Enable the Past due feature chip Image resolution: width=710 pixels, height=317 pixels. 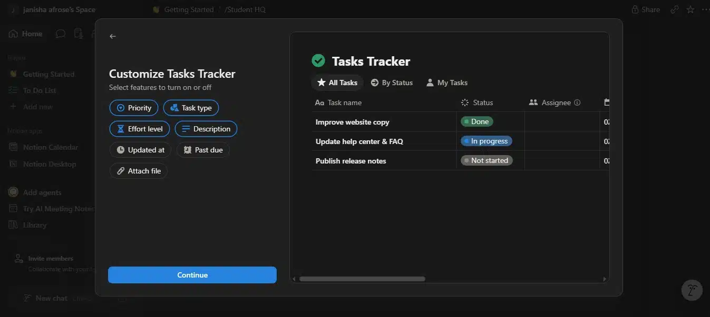203,150
